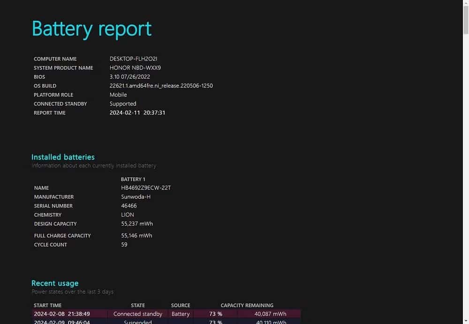This screenshot has width=469, height=324.
Task: Click the cycle count value 59
Action: click(x=124, y=244)
